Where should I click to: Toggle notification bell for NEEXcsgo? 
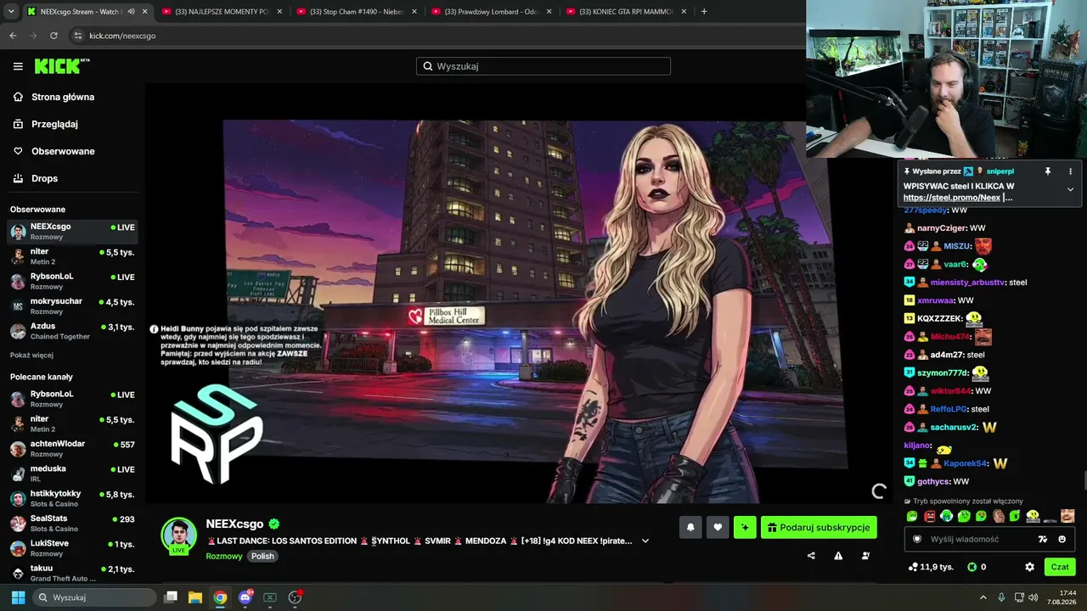[x=690, y=527]
